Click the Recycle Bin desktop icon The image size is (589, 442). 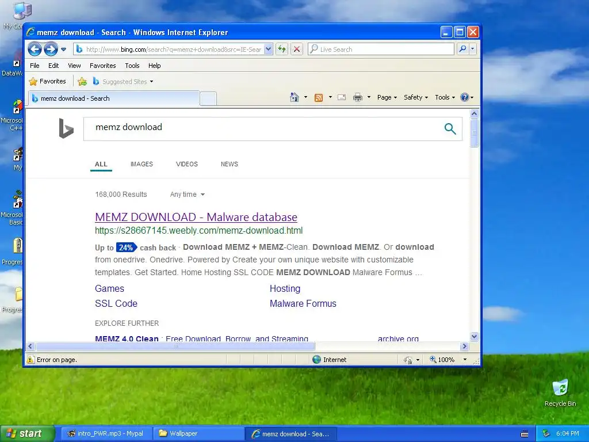(x=560, y=393)
